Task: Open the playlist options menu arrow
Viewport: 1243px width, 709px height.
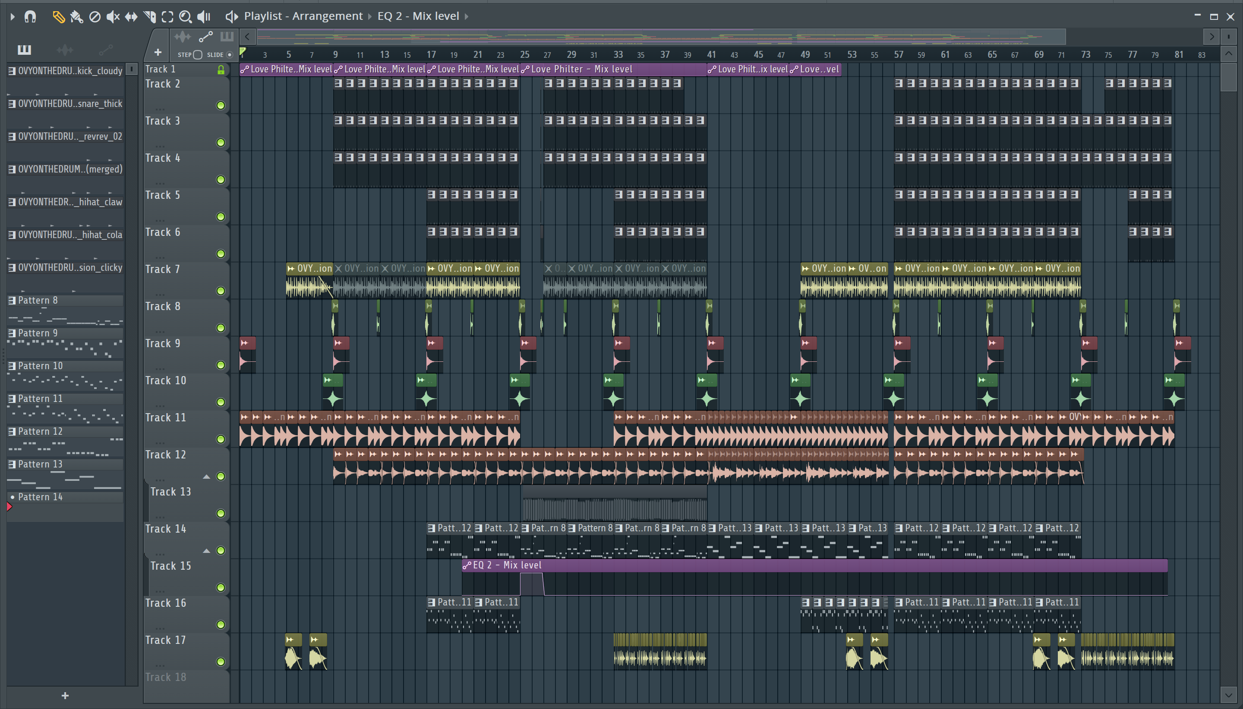Action: [x=13, y=17]
